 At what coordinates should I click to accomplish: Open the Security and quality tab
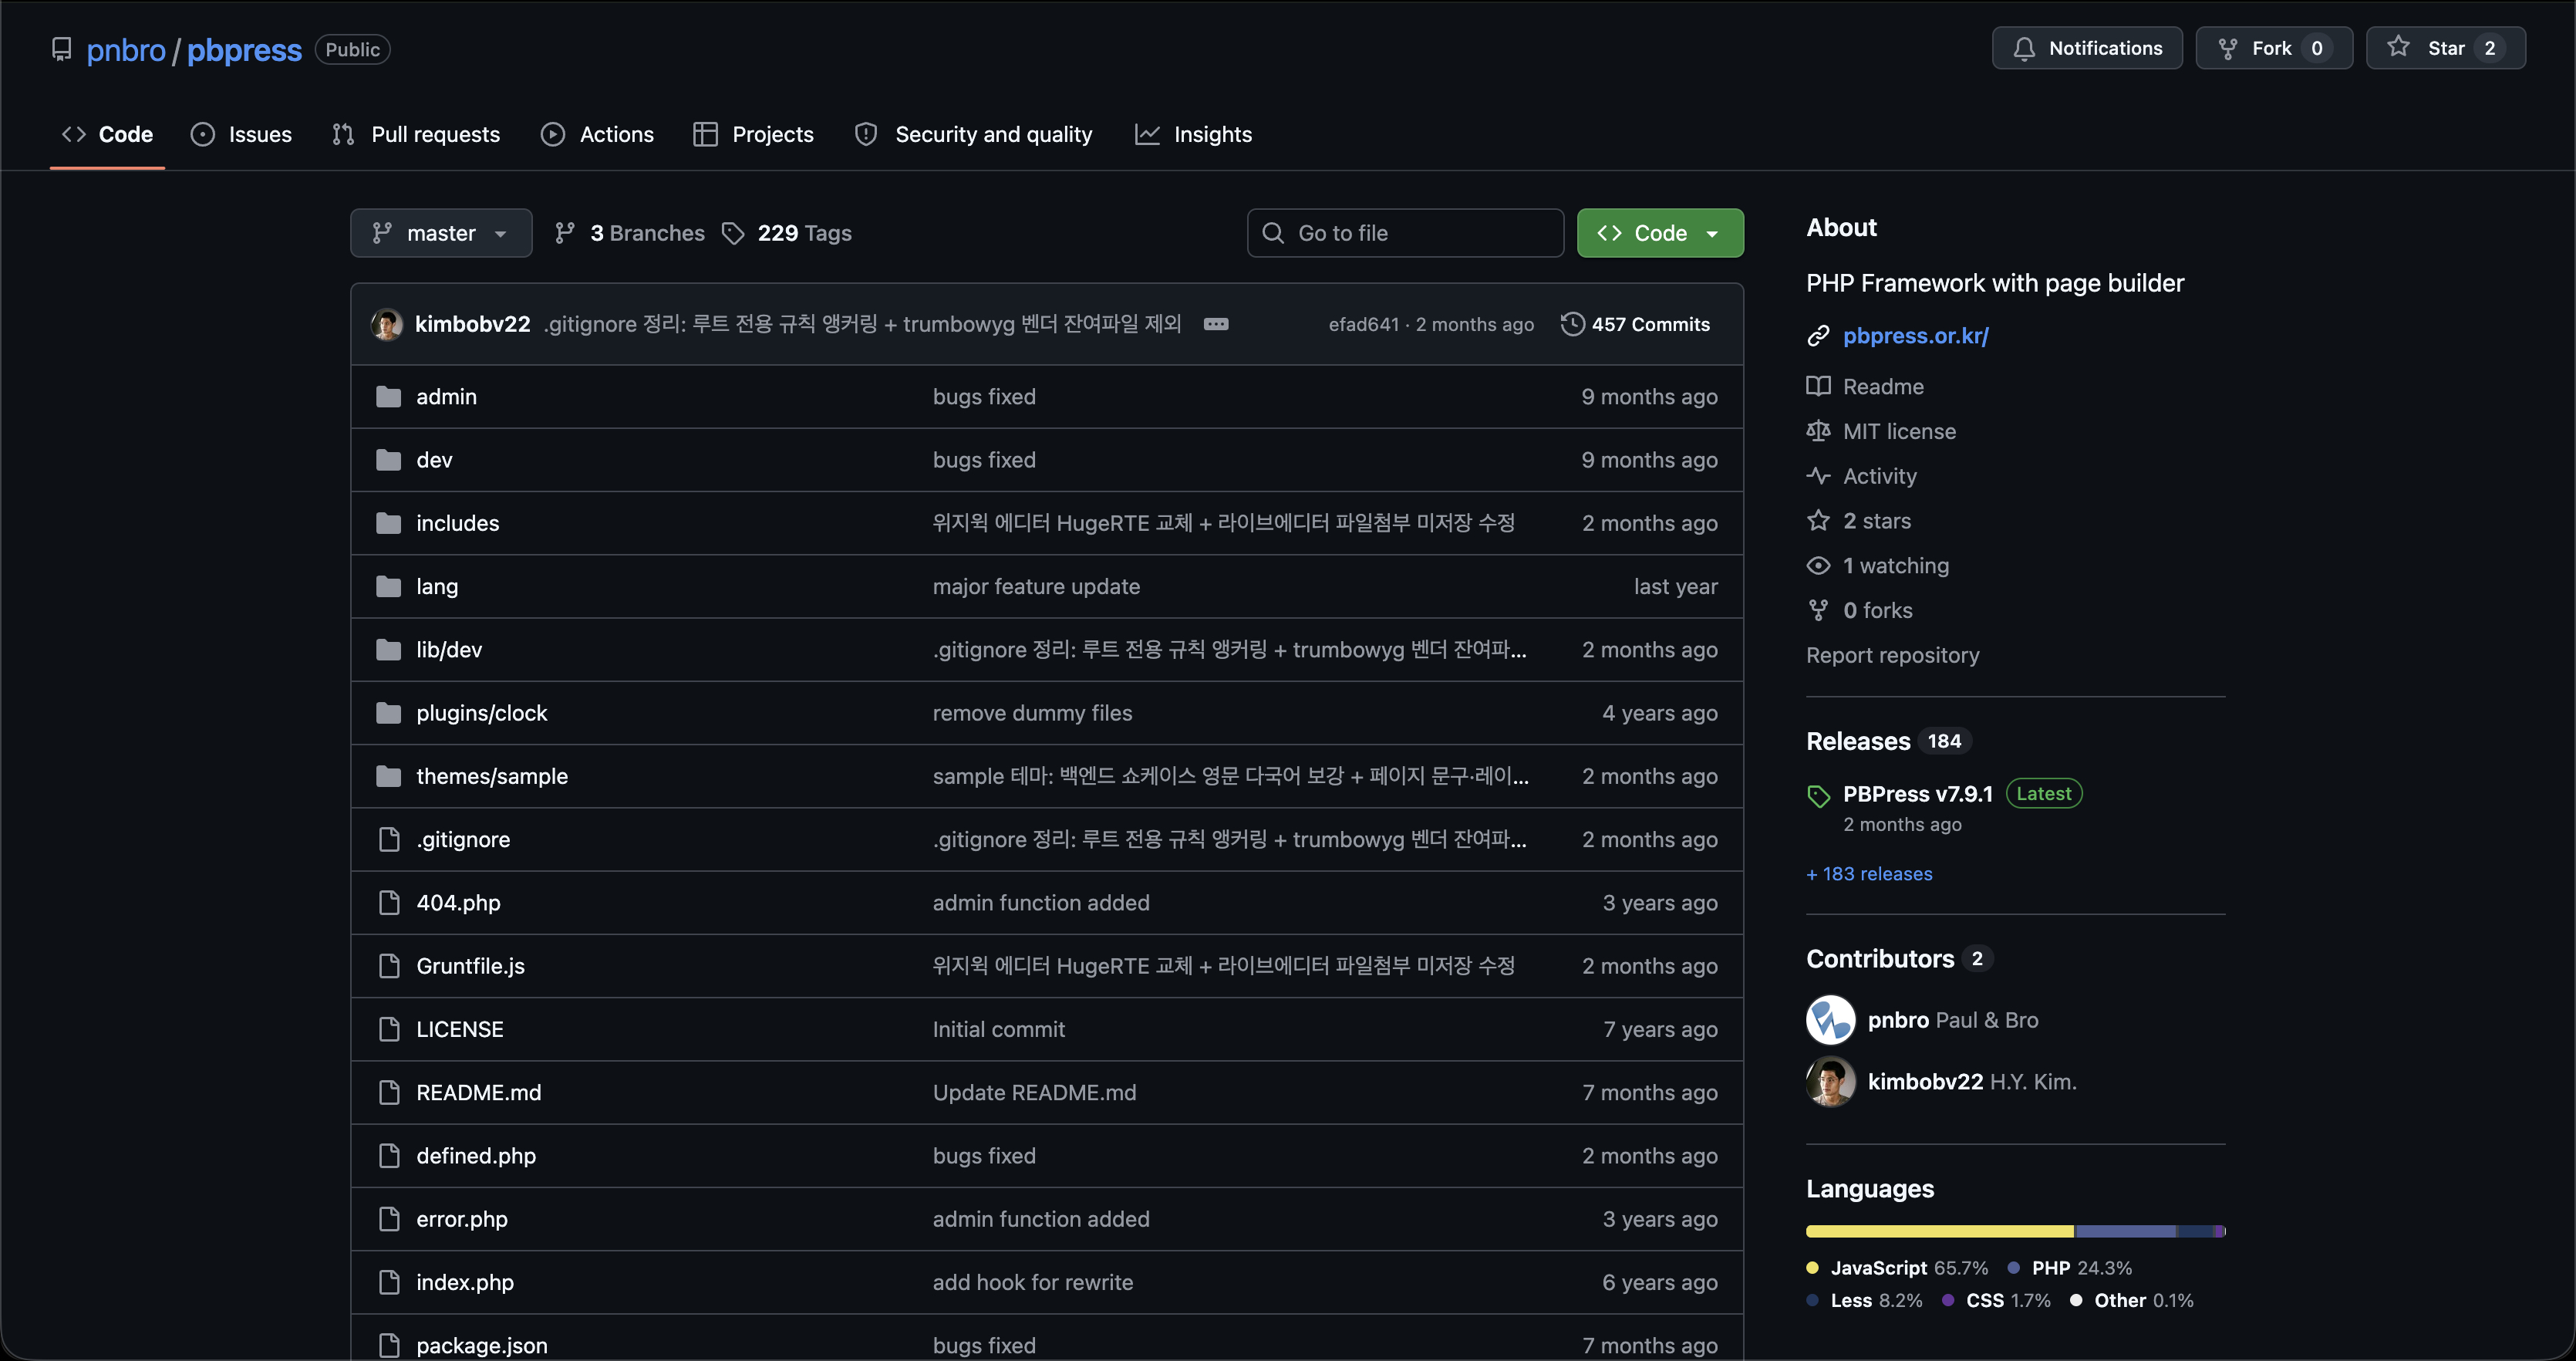coord(973,134)
